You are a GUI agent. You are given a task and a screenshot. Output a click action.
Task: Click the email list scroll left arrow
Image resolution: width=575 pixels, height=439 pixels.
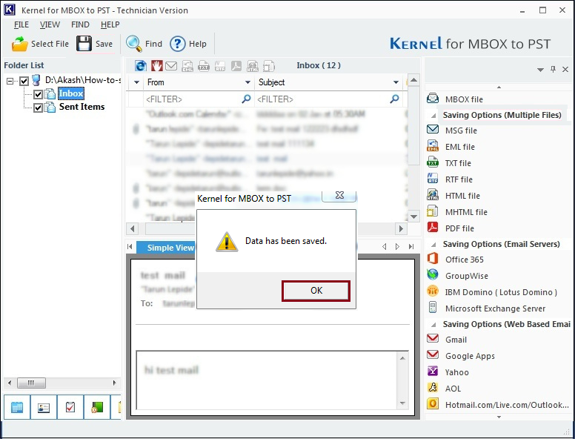pyautogui.click(x=133, y=228)
